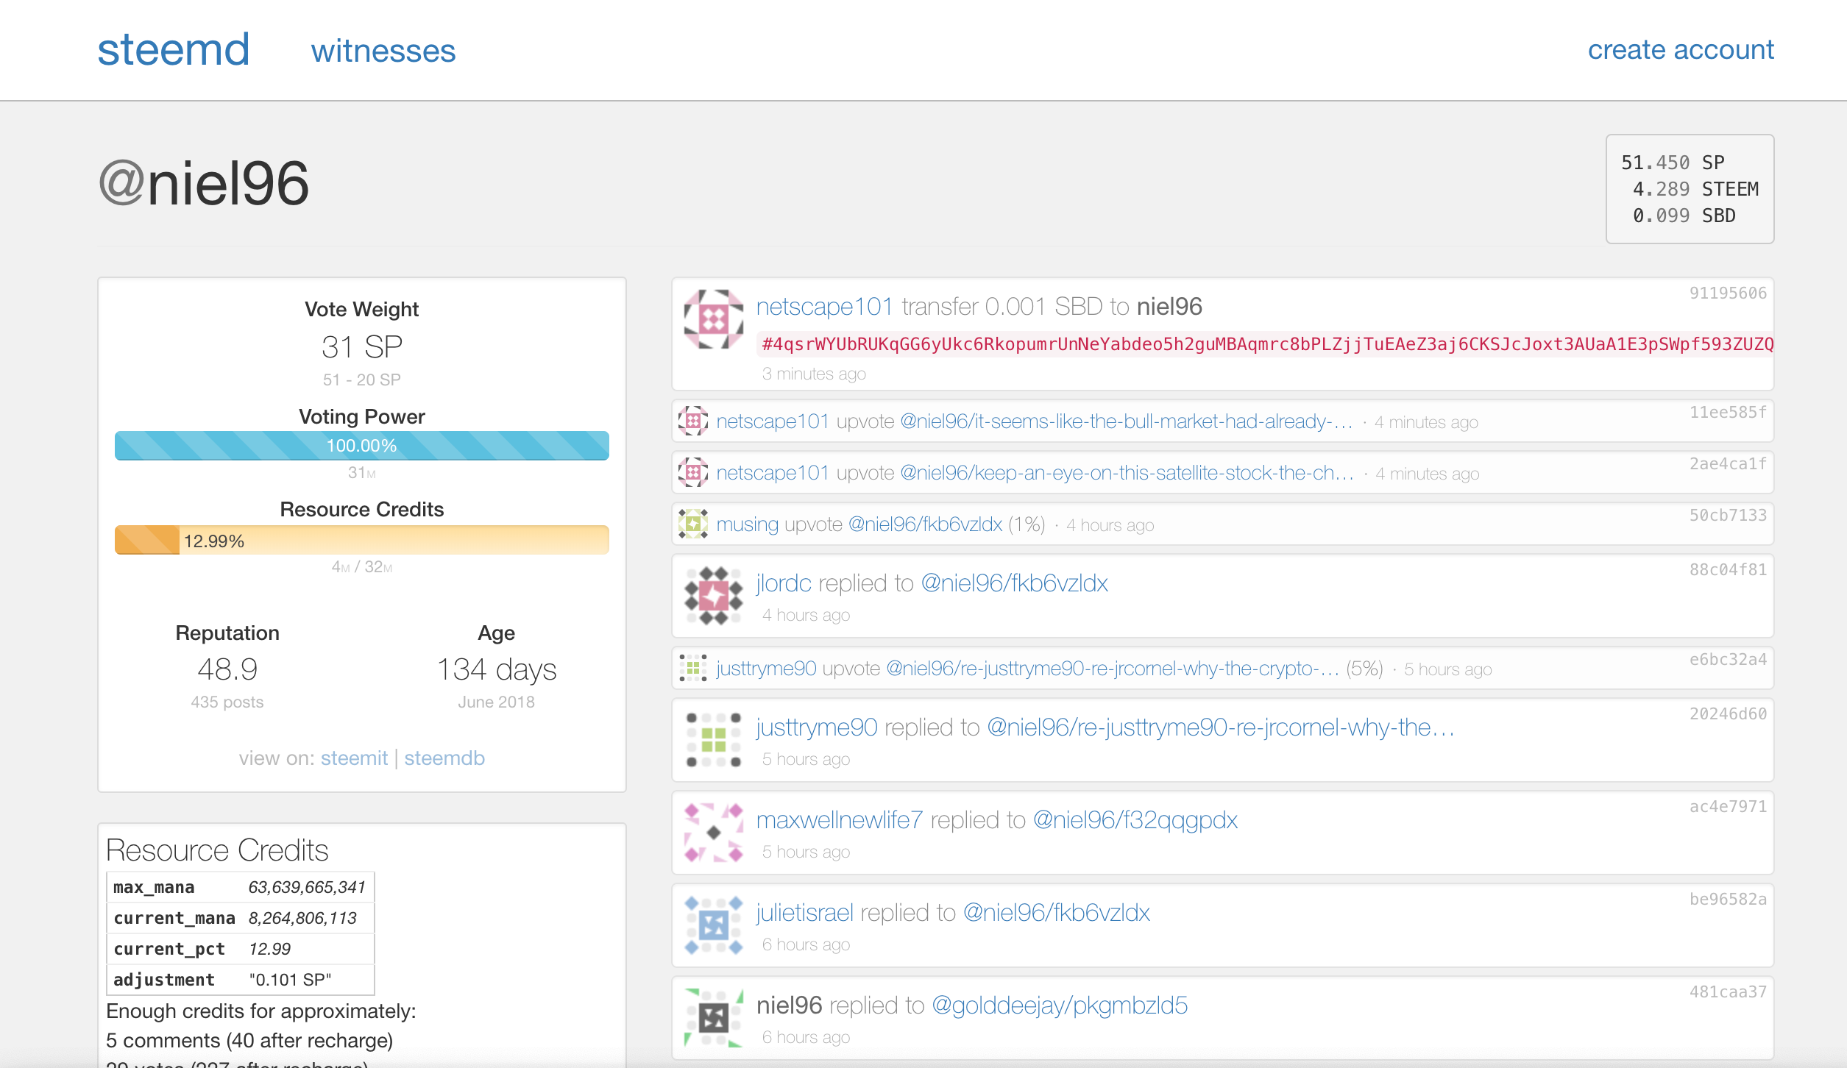Viewport: 1847px width, 1068px height.
Task: Click the Vote Weight 31 SP value
Action: click(x=362, y=346)
